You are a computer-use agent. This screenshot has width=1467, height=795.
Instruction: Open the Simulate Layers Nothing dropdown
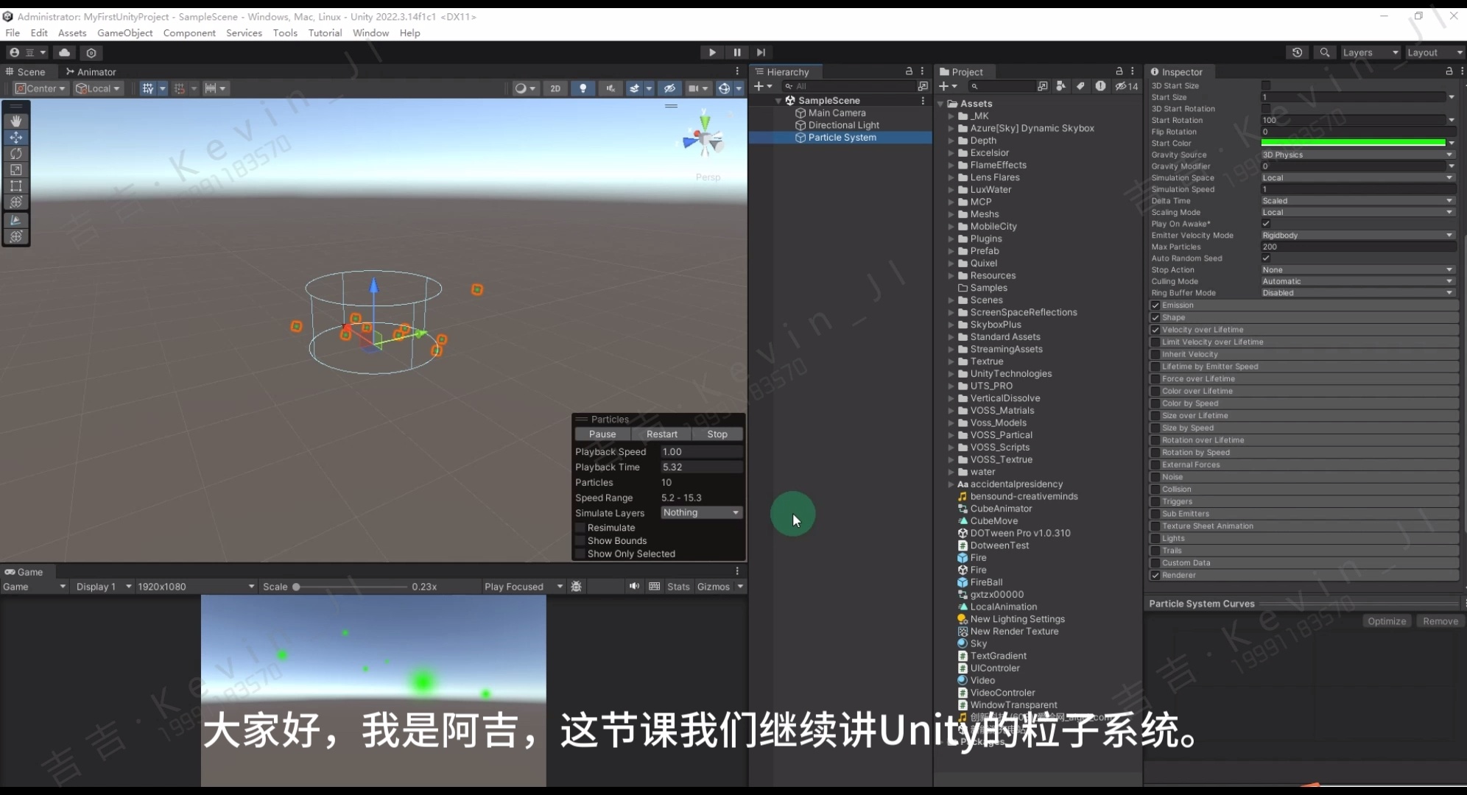[700, 512]
